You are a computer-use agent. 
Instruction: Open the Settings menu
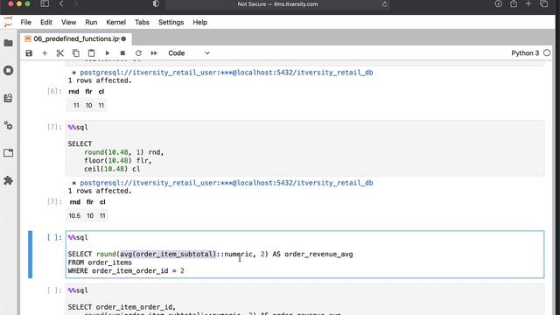[171, 22]
